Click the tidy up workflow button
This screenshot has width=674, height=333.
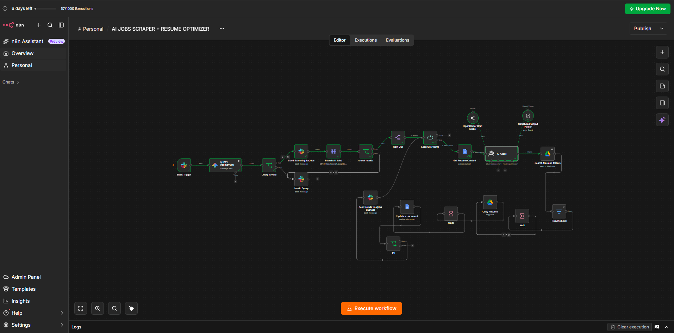pos(131,308)
